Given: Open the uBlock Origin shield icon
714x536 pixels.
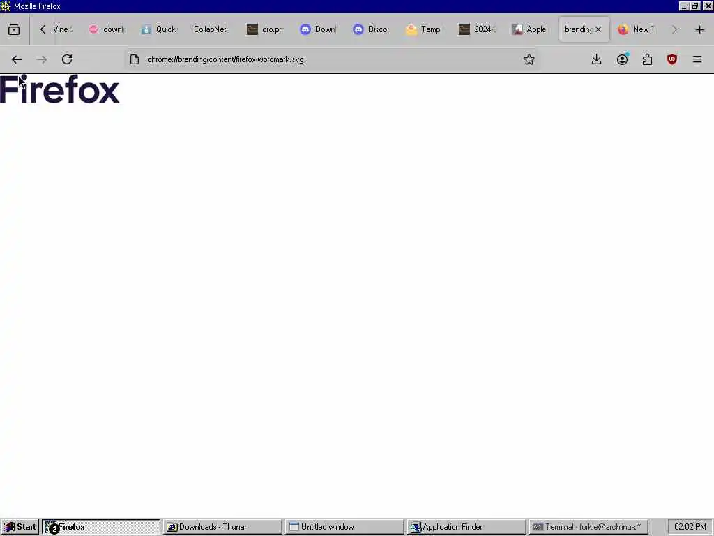Looking at the screenshot, I should click(672, 59).
